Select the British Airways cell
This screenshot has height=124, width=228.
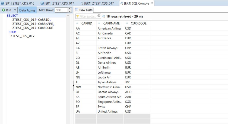coord(110,48)
